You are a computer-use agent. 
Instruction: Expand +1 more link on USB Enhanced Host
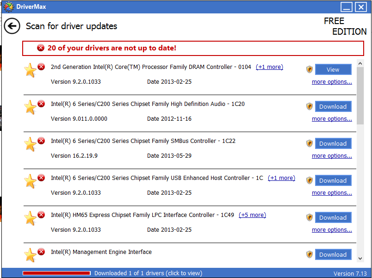point(281,178)
